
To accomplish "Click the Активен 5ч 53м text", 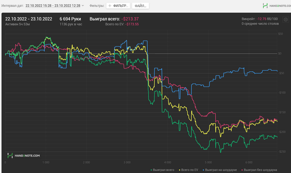I will tap(17, 24).
